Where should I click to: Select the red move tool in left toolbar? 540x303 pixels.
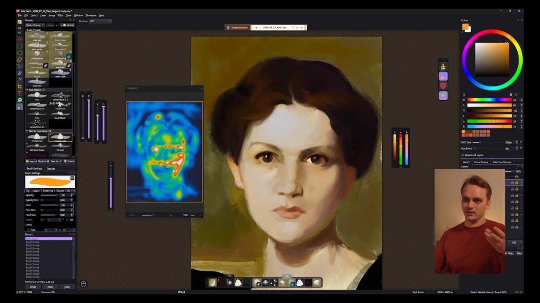20,39
